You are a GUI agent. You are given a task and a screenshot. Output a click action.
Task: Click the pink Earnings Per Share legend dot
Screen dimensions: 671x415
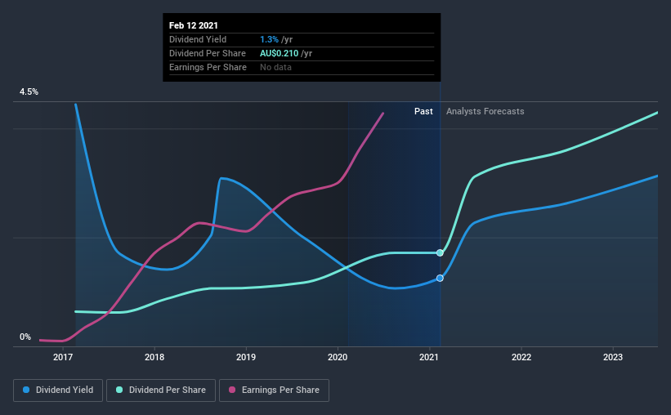[232, 390]
